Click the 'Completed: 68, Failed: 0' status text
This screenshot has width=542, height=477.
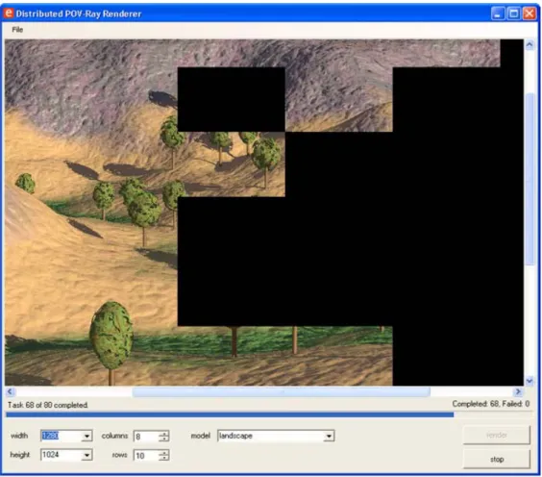pos(491,404)
